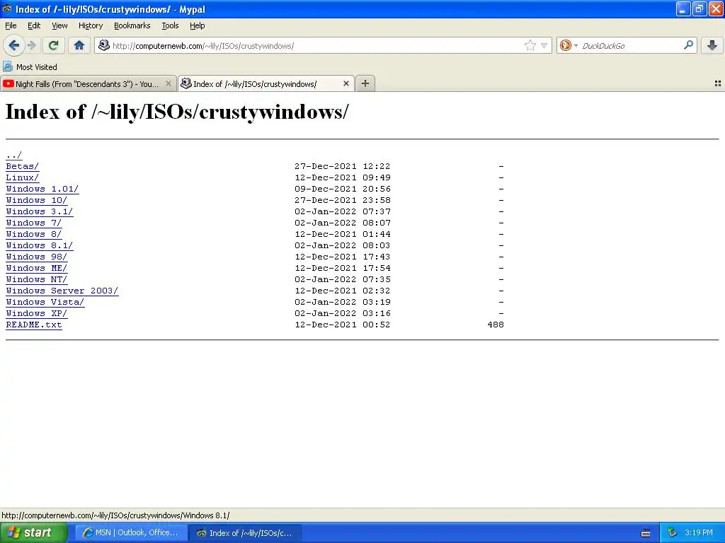Open the Most Visited bookmarks folder
This screenshot has width=725, height=543.
click(x=30, y=67)
